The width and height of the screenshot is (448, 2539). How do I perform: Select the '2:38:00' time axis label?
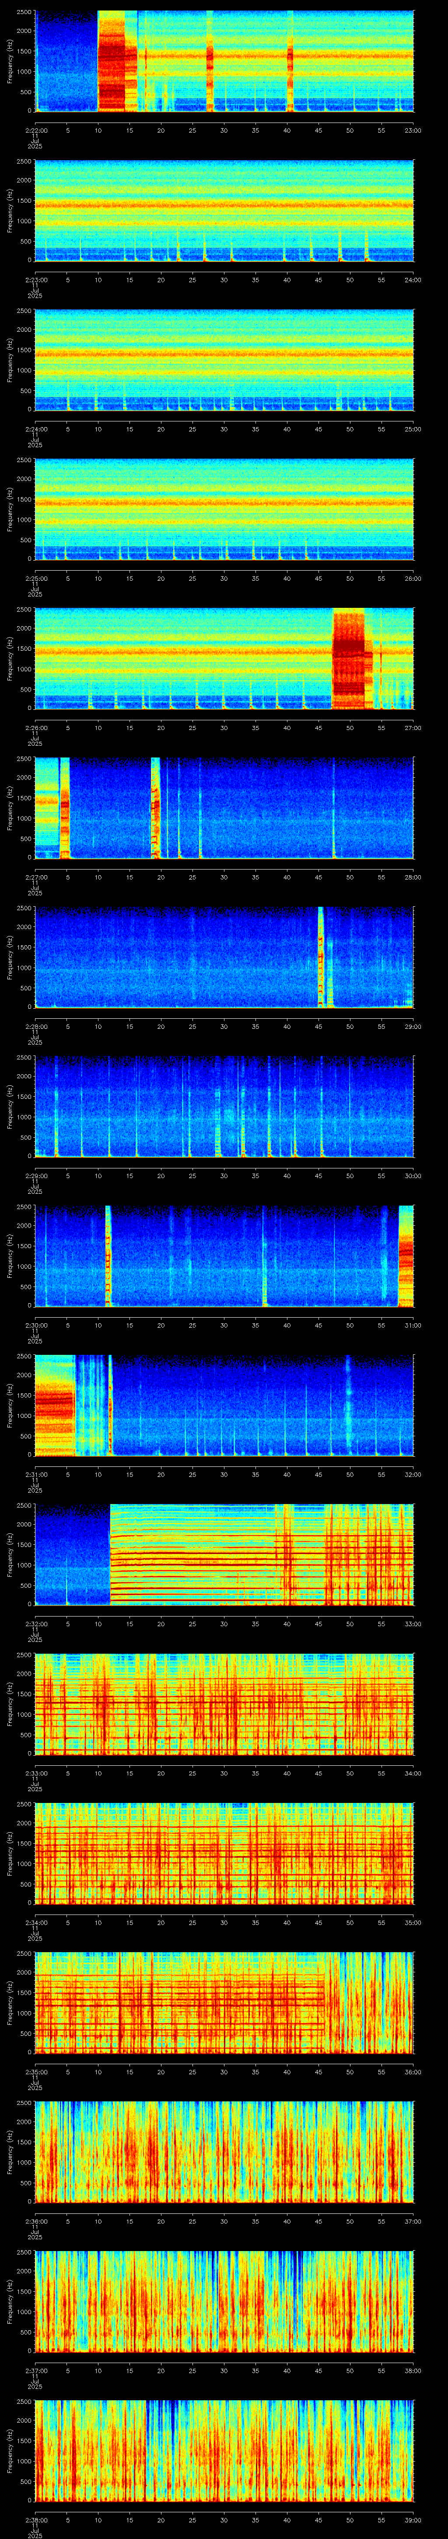coord(35,2519)
